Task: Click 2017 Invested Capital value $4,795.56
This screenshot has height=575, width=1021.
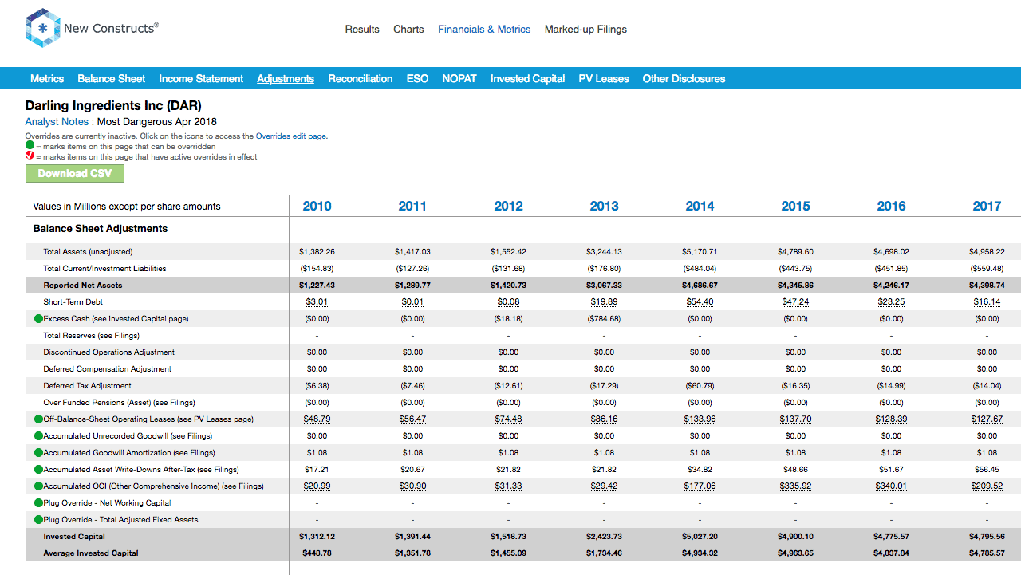Action: 987,537
